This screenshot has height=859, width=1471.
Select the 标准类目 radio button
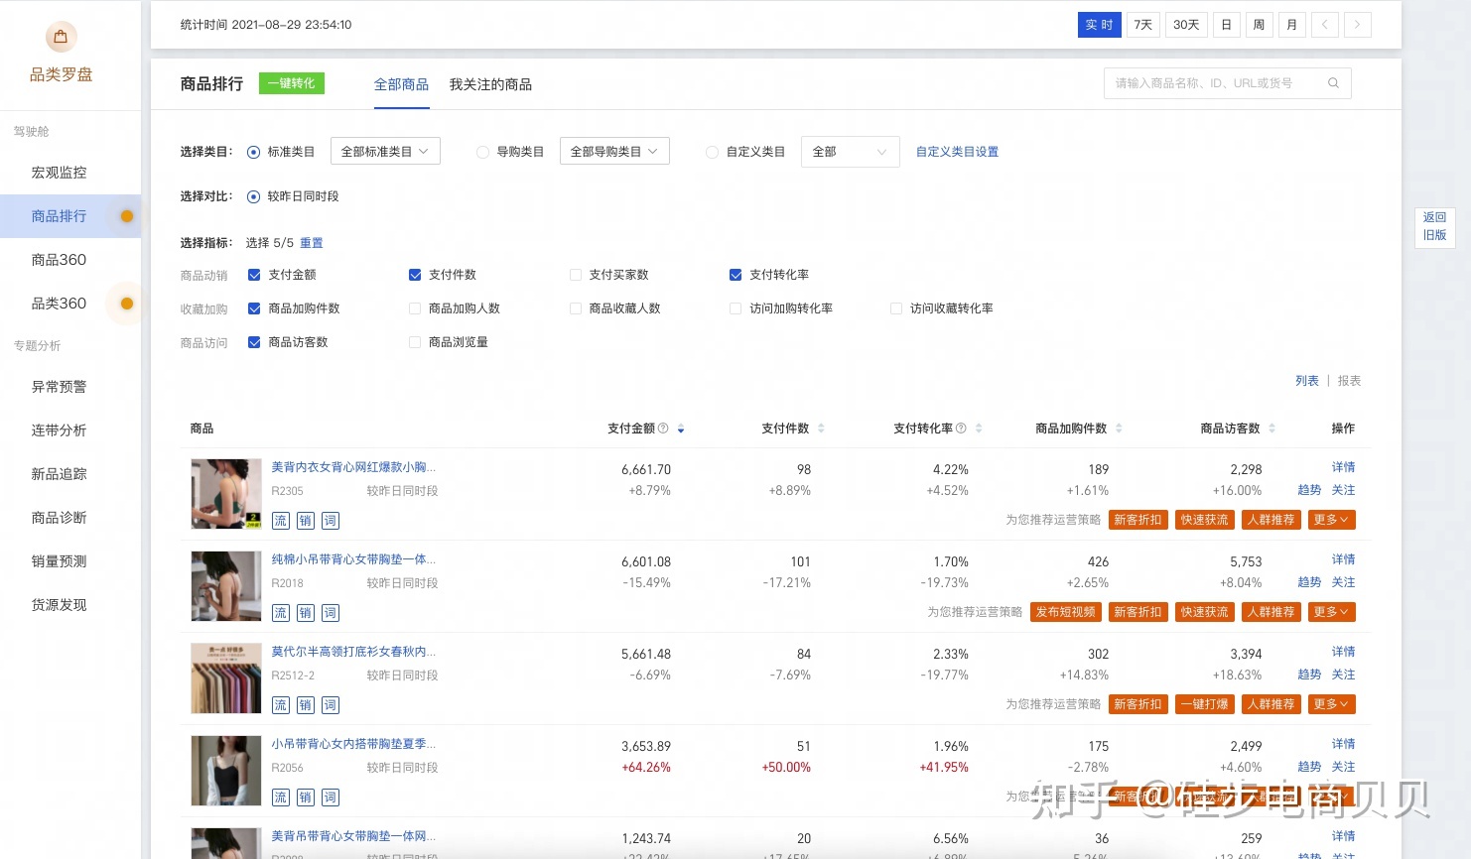coord(253,152)
